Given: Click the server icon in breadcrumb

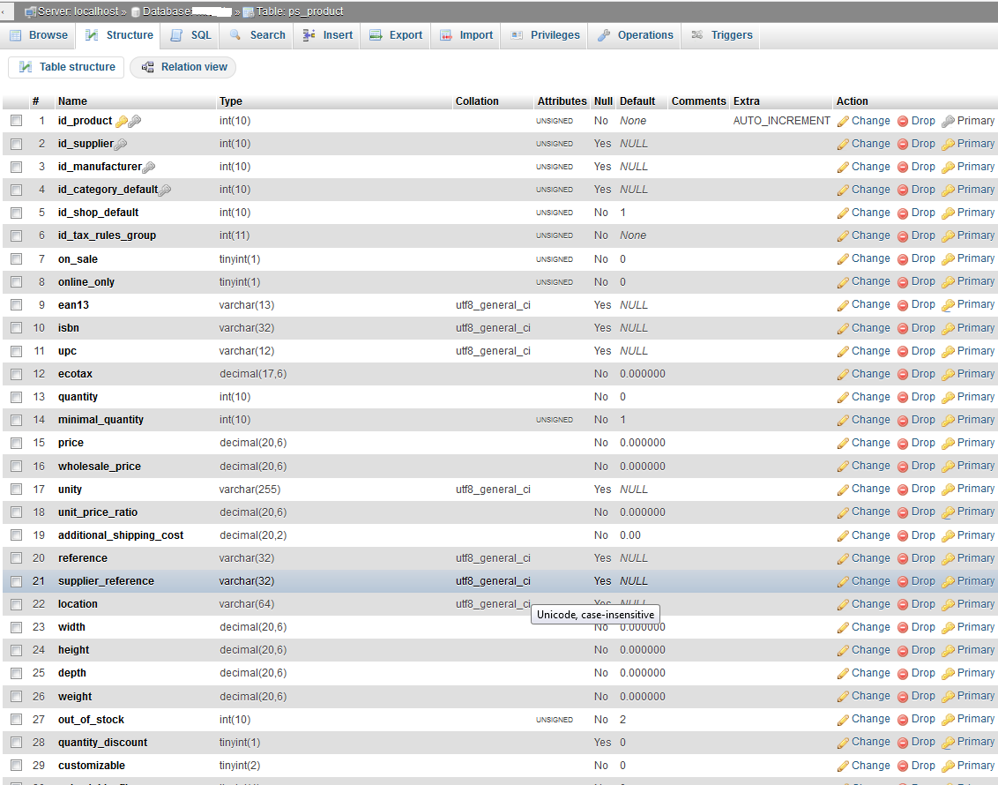Looking at the screenshot, I should pyautogui.click(x=30, y=12).
